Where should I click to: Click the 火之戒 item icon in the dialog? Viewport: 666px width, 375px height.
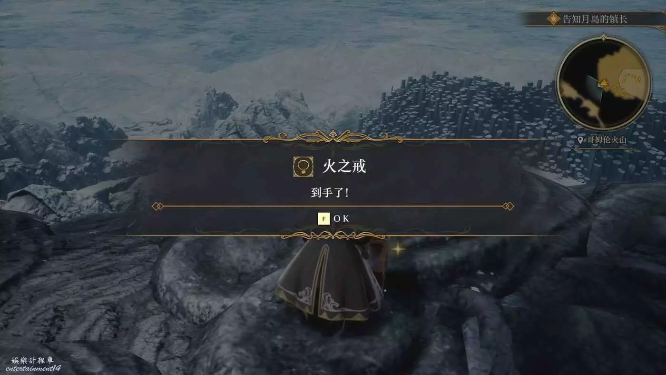point(303,167)
